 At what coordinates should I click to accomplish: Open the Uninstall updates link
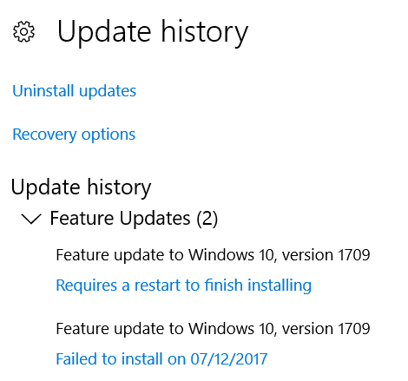[74, 91]
